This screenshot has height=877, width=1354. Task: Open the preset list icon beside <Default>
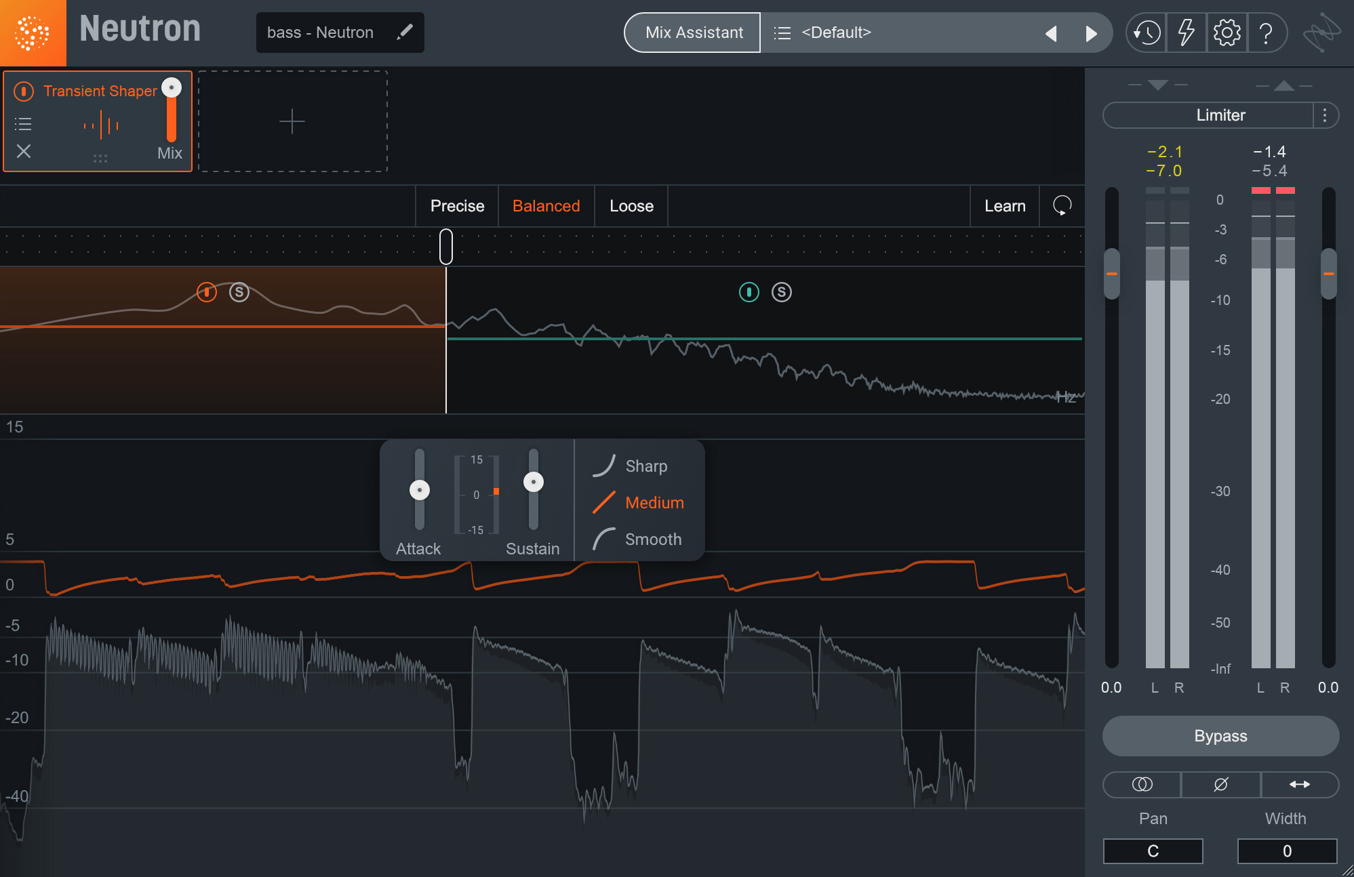[782, 33]
